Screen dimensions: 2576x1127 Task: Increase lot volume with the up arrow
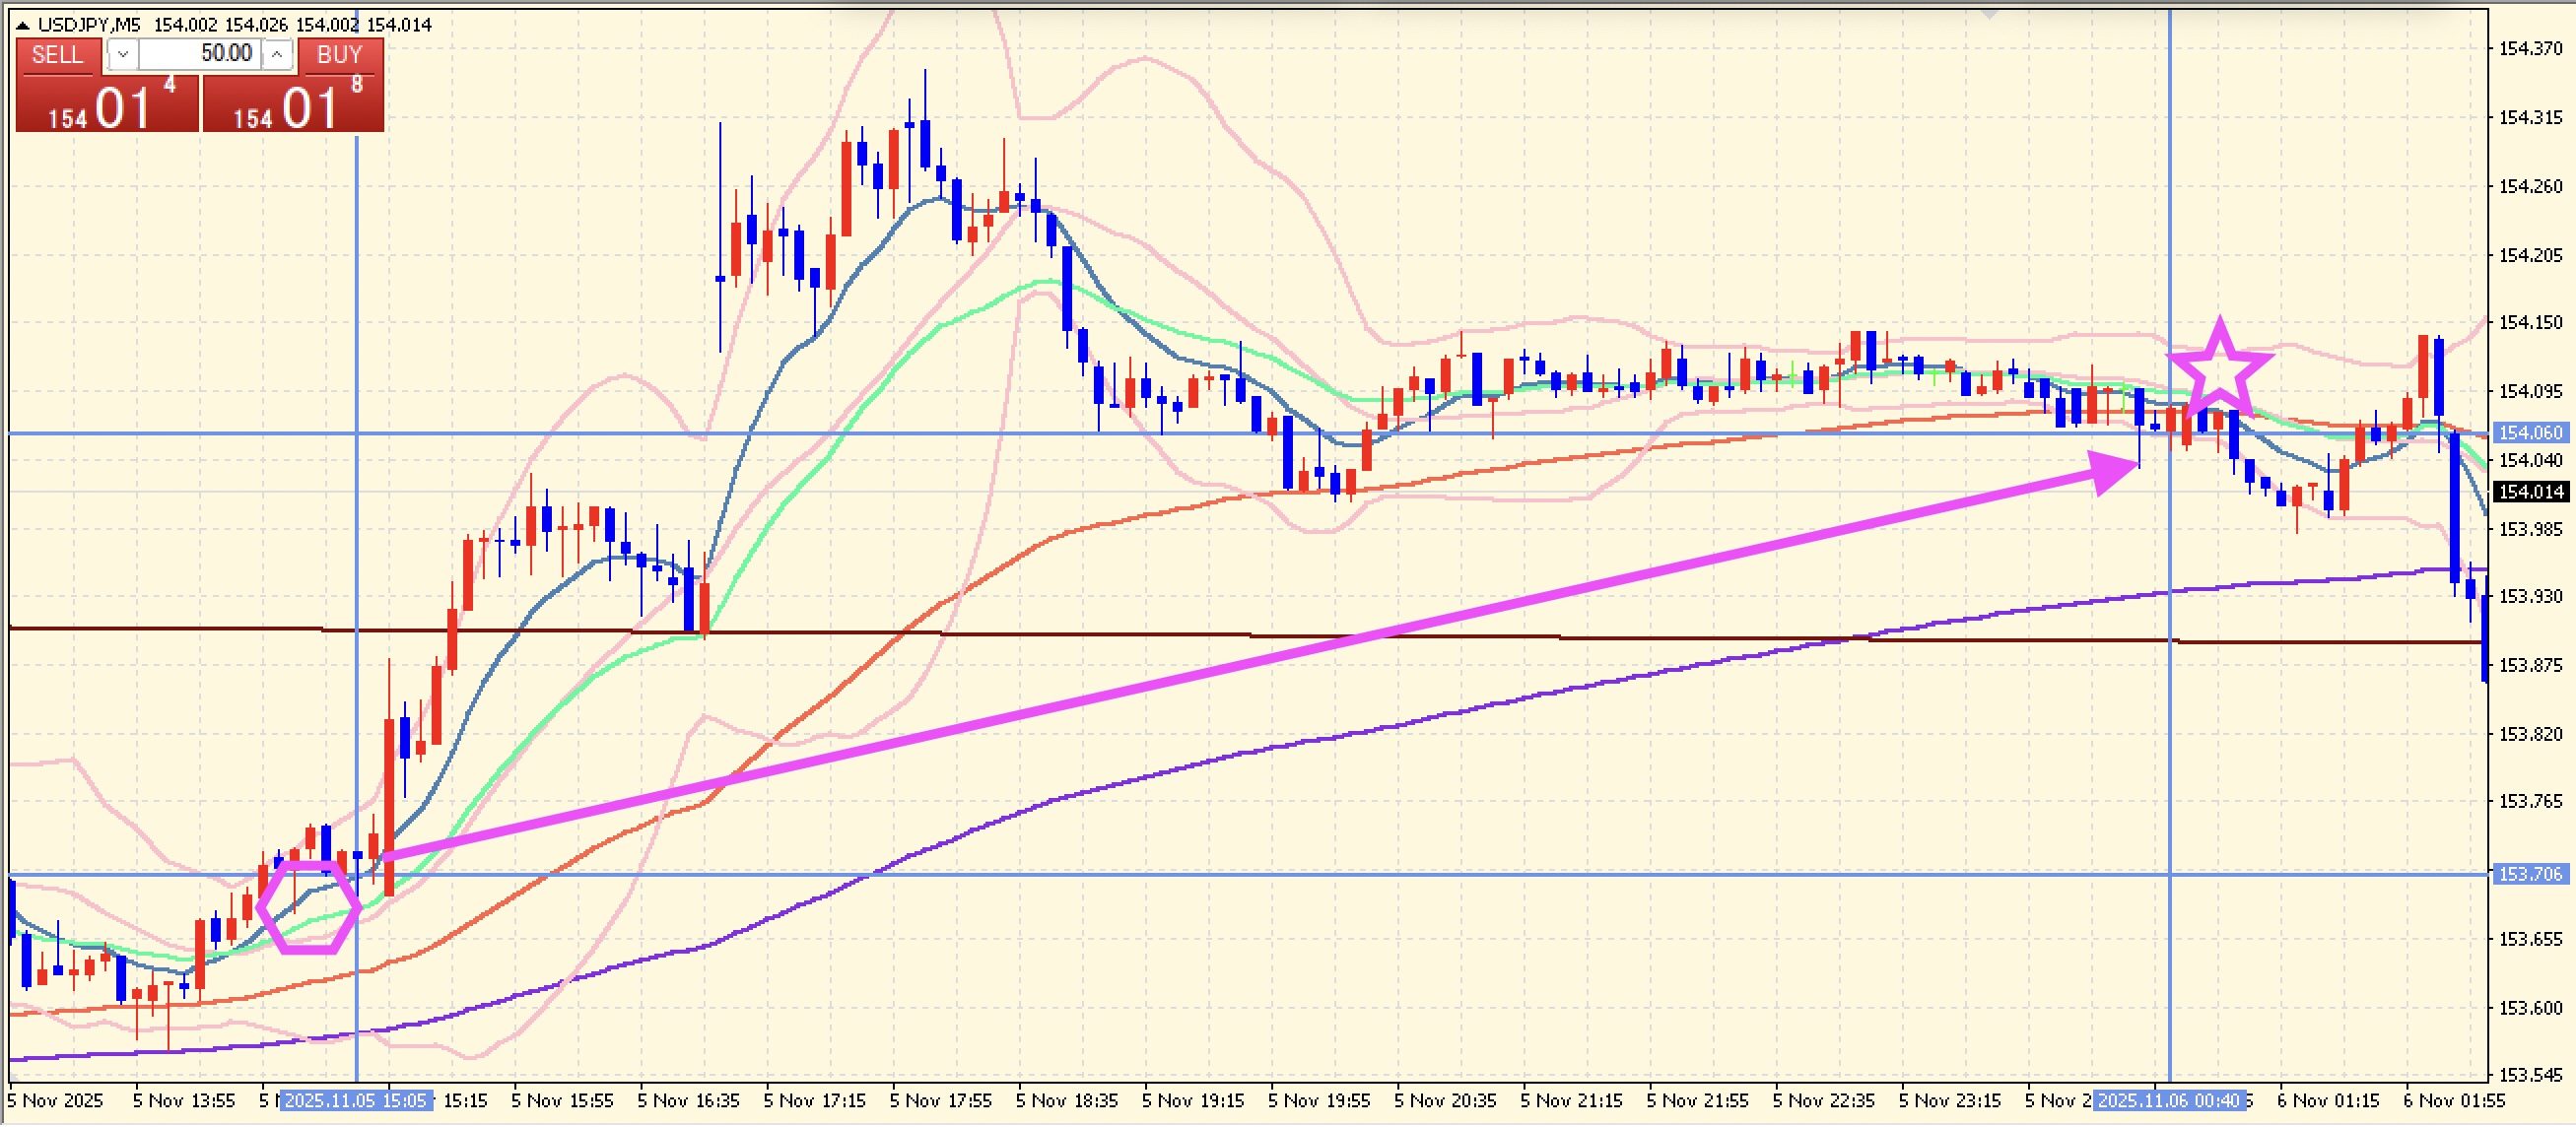[x=277, y=55]
